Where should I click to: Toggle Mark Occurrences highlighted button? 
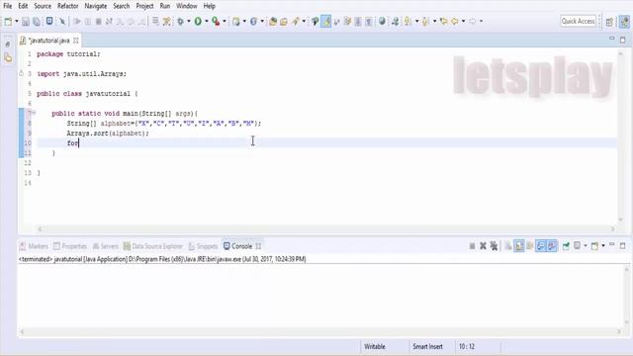pos(326,22)
